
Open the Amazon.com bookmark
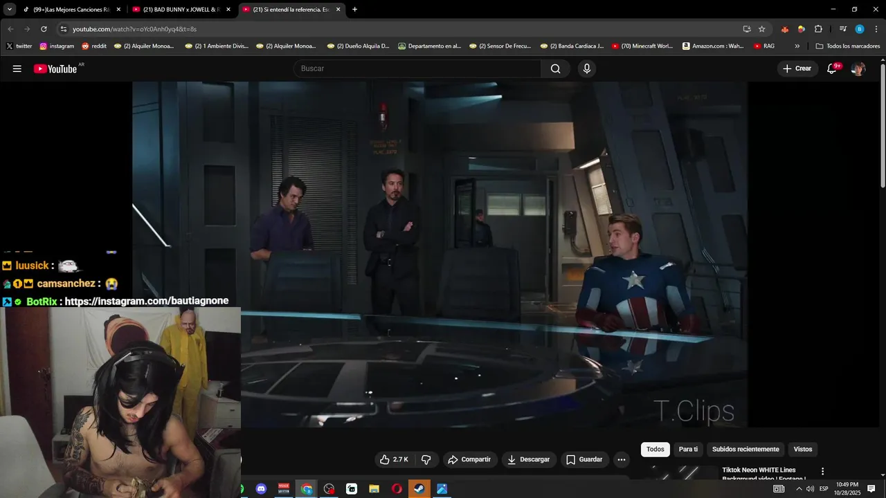(713, 46)
